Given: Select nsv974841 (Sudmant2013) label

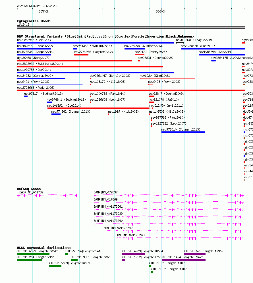Looking at the screenshot, I should coord(66,100).
